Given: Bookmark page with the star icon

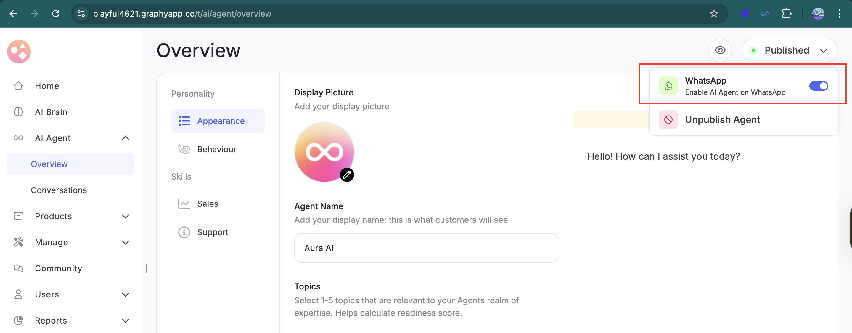Looking at the screenshot, I should pyautogui.click(x=714, y=14).
